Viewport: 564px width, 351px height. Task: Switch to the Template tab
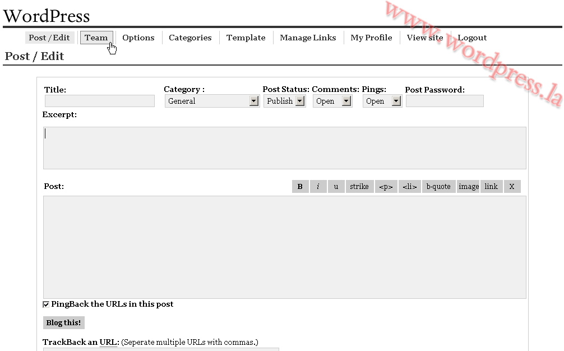246,38
